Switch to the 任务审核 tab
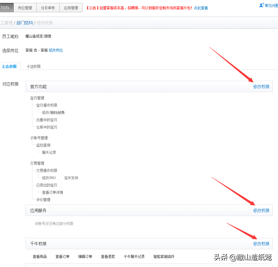 point(48,8)
